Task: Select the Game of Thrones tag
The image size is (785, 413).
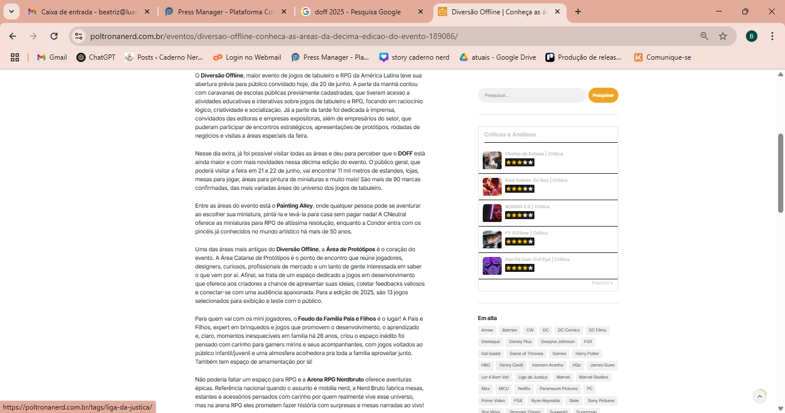Action: (526, 353)
